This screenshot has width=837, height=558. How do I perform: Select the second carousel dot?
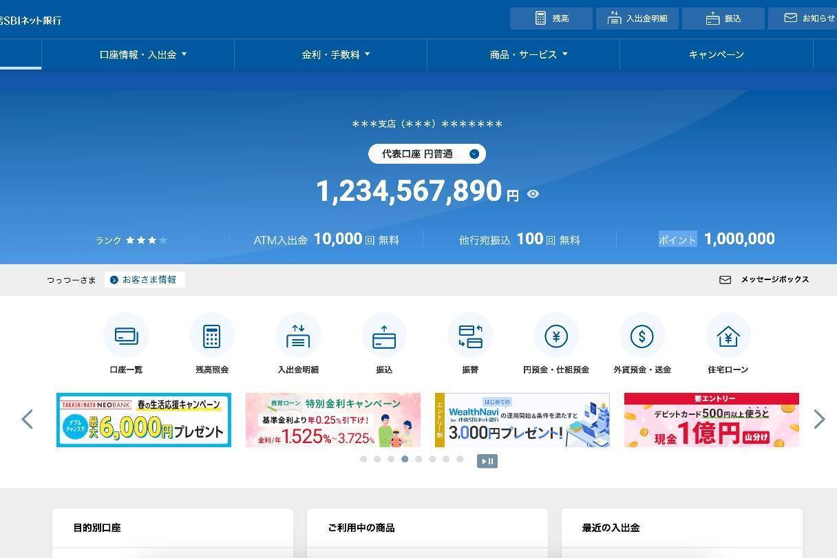377,459
